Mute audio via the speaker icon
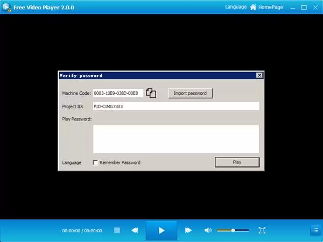Image resolution: width=323 pixels, height=242 pixels. pos(208,230)
